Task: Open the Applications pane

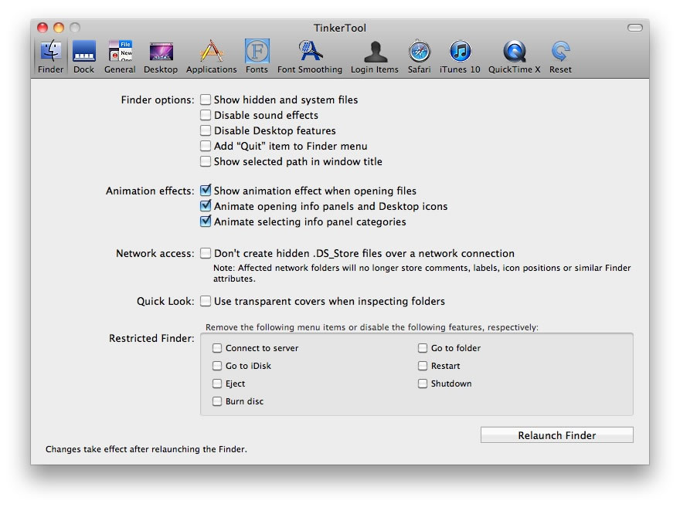Action: (x=211, y=56)
